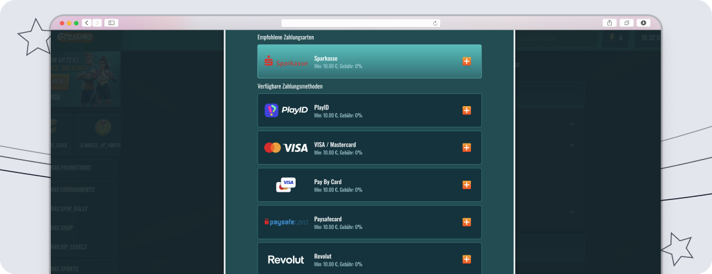Open NAV.TOURNAMENTS in the sidebar

tap(73, 190)
